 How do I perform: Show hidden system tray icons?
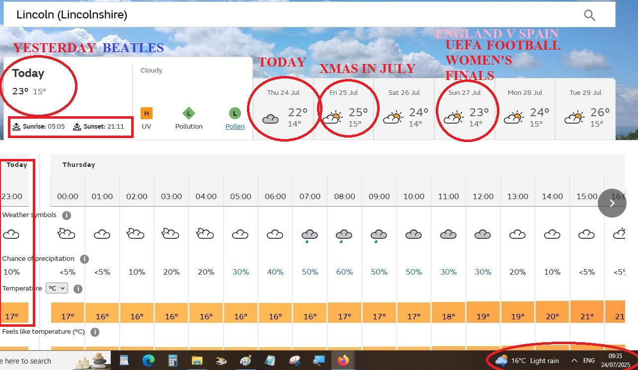pos(574,361)
